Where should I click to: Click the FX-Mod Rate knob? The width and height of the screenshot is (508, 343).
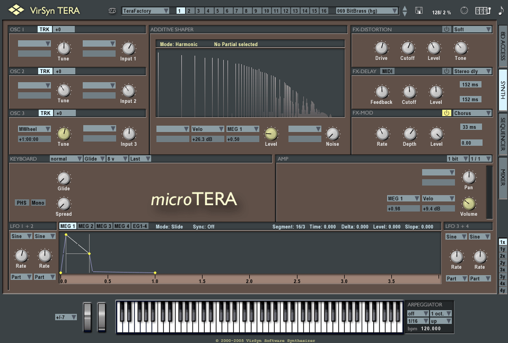tap(382, 134)
